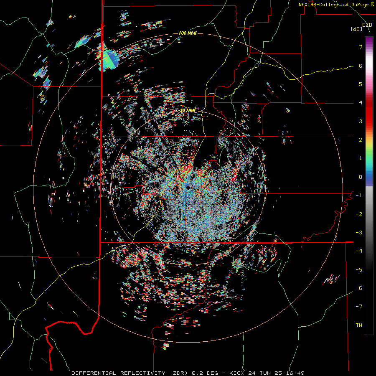Click the -1 value on the color scale
Image resolution: width=376 pixels, height=376 pixels.
point(359,196)
